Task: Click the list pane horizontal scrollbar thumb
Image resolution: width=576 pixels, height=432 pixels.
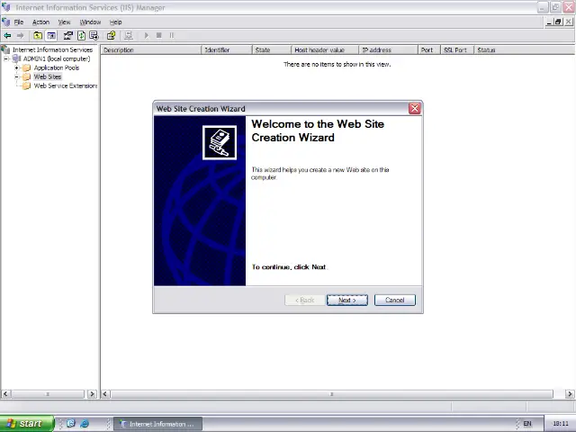Action: pyautogui.click(x=332, y=394)
